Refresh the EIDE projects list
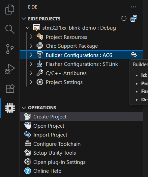This screenshot has height=177, width=148. [124, 18]
